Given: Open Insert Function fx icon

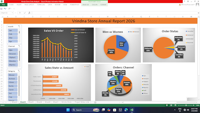Looking at the screenshot, I should click(x=29, y=13).
